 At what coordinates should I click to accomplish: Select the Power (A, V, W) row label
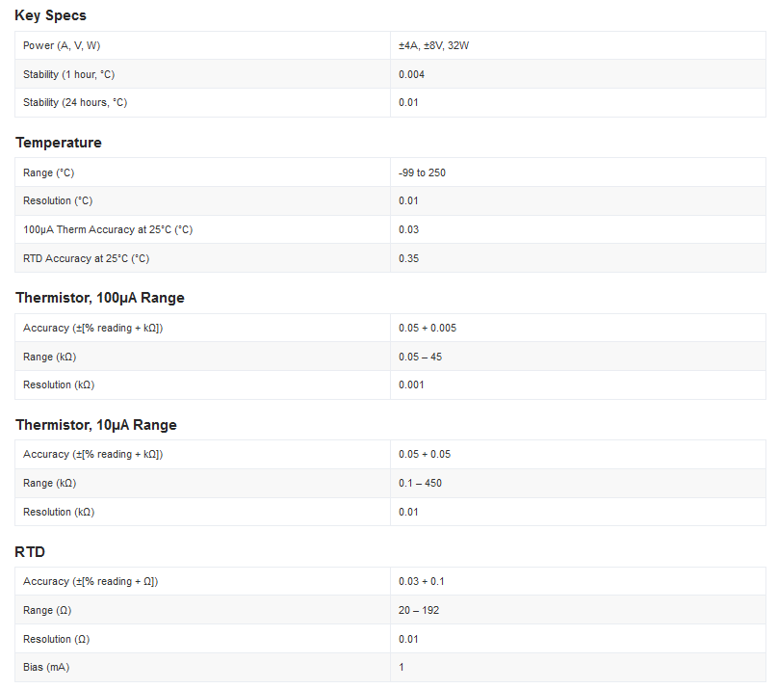62,45
